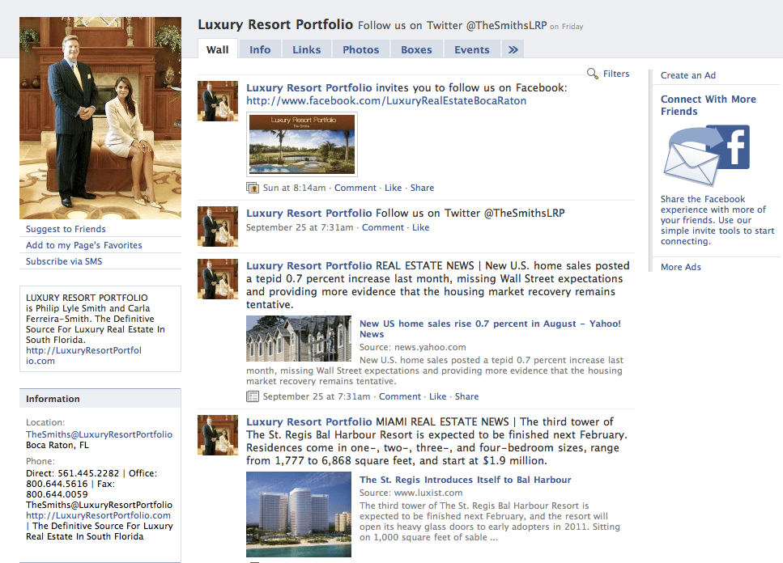Comment on the home sales news post

[399, 396]
